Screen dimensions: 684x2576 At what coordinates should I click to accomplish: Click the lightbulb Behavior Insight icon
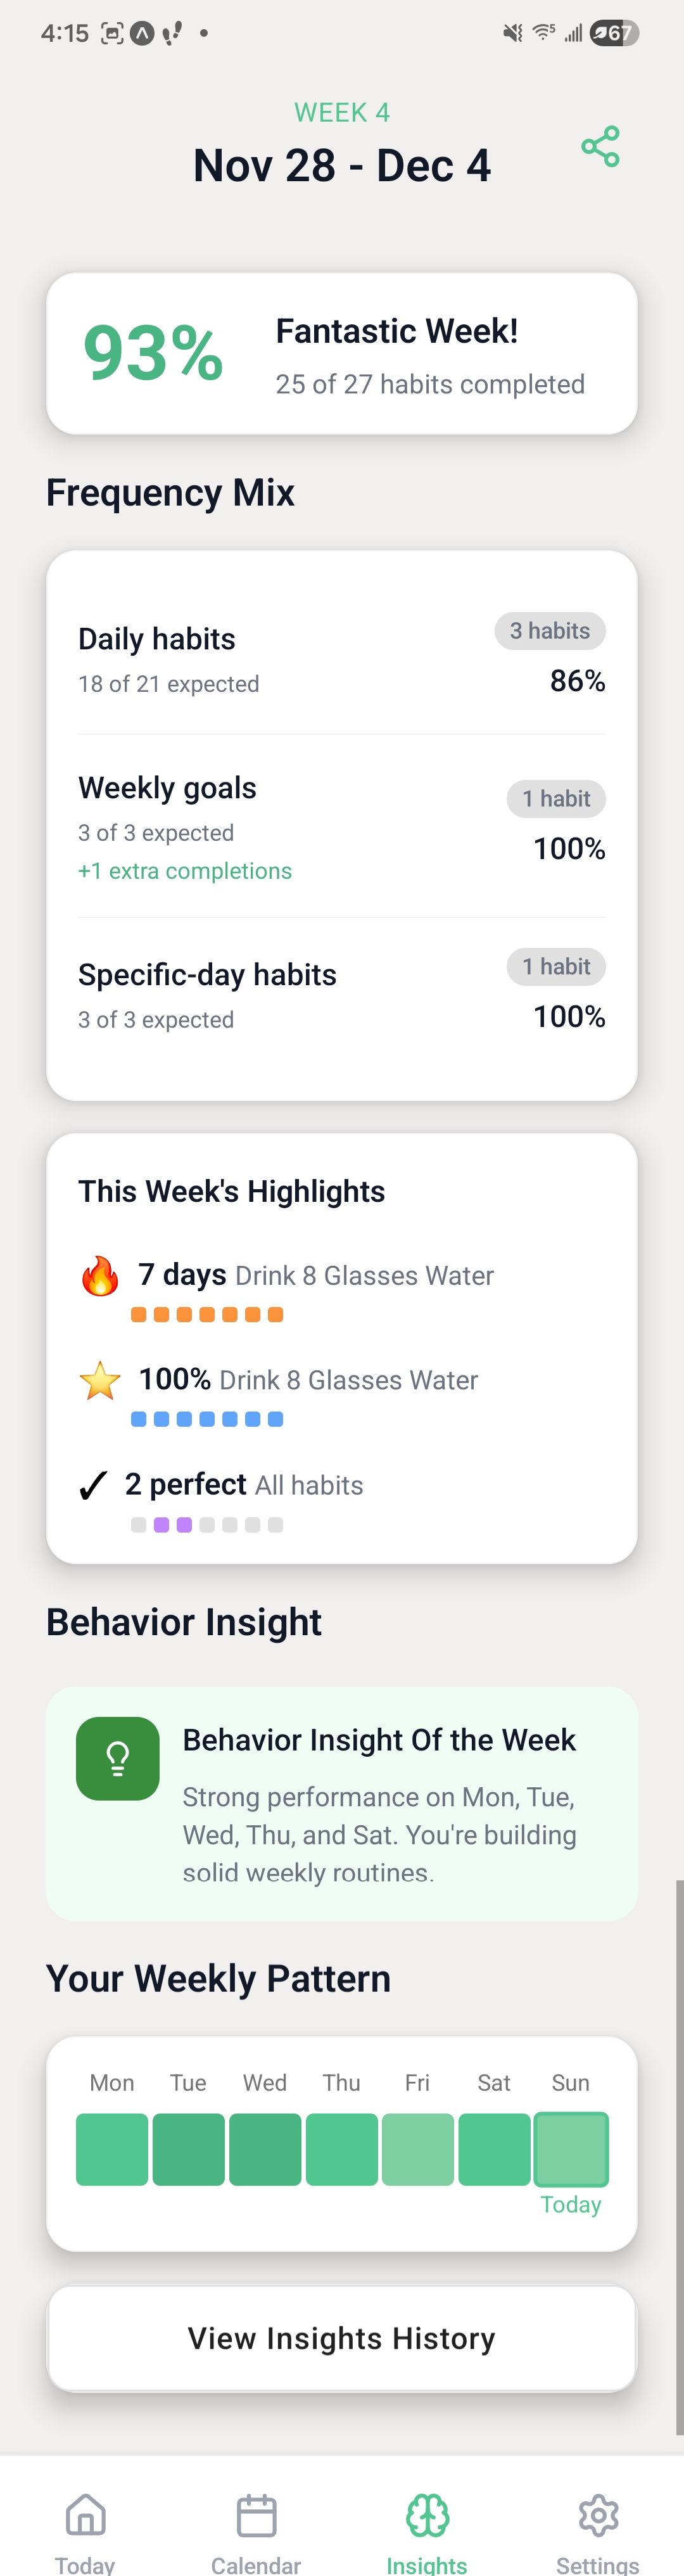pyautogui.click(x=117, y=1757)
